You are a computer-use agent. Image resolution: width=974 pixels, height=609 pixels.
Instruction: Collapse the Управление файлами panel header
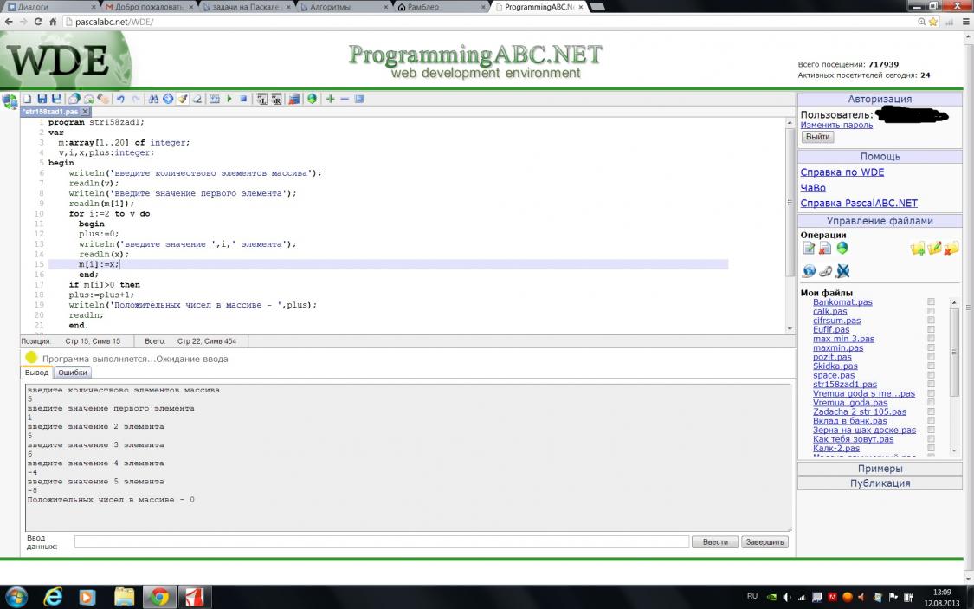880,221
